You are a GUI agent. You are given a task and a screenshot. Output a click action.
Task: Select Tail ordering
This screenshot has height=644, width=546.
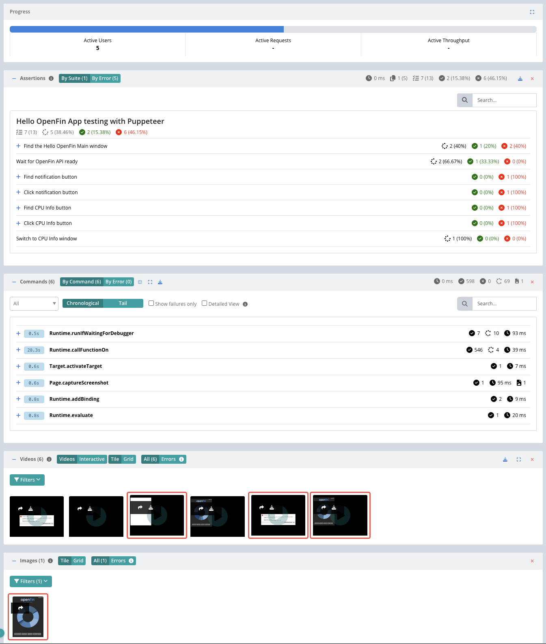pyautogui.click(x=123, y=303)
